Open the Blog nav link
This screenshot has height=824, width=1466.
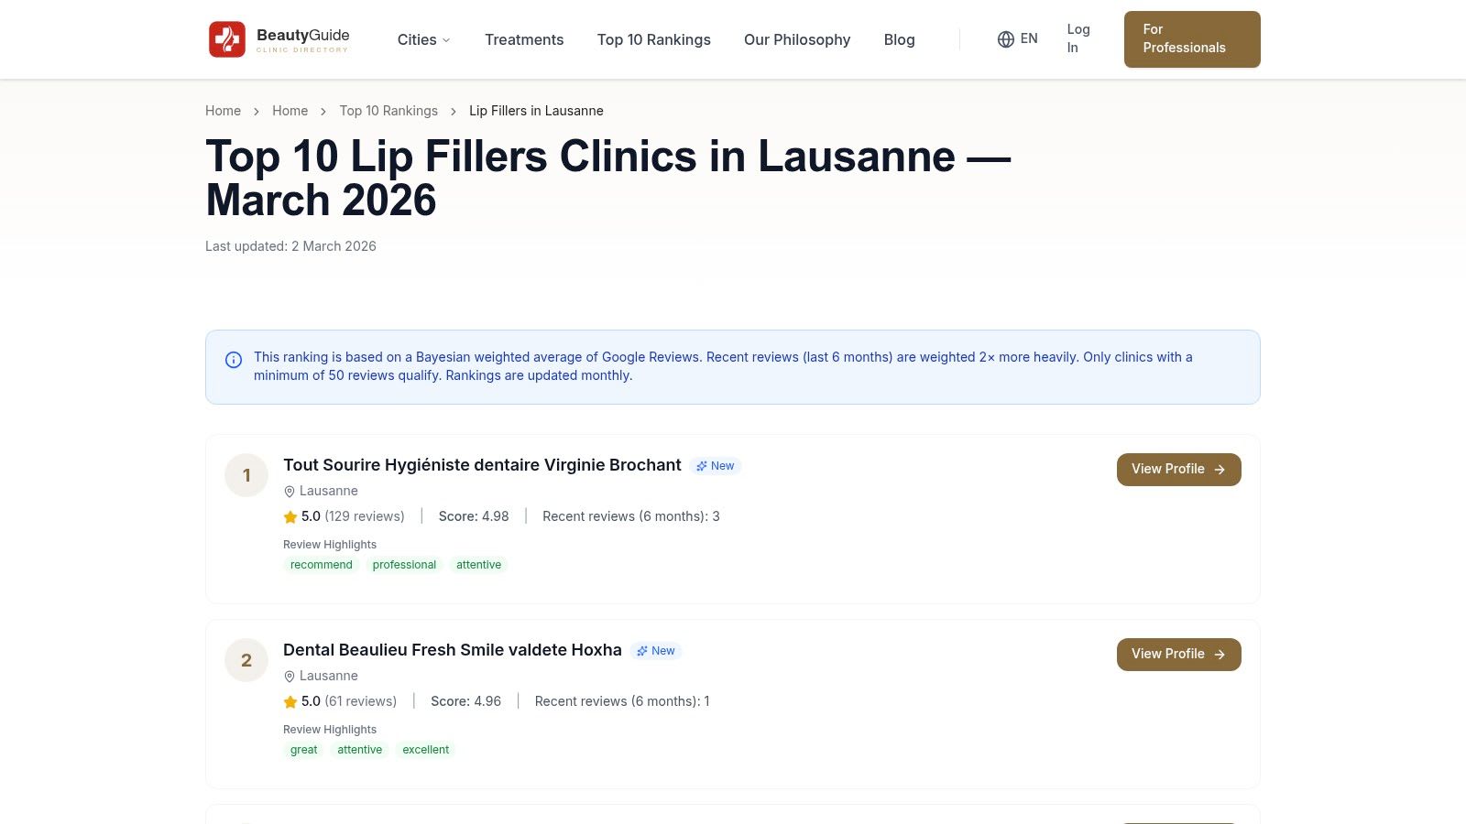[900, 39]
